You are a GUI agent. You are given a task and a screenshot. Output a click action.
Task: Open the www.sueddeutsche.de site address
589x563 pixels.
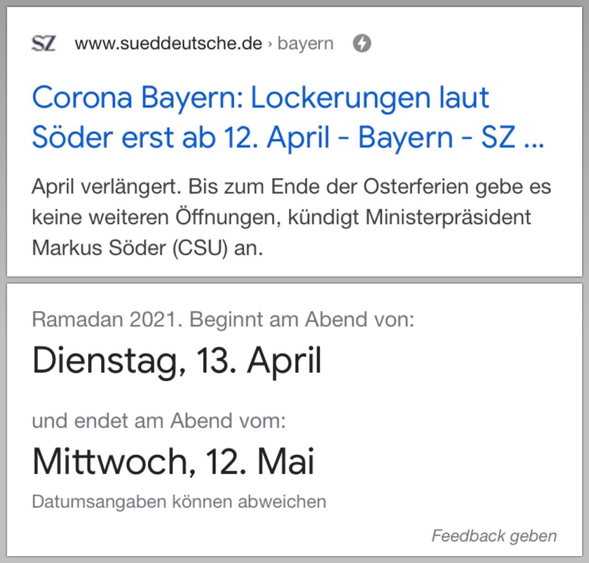(x=168, y=43)
